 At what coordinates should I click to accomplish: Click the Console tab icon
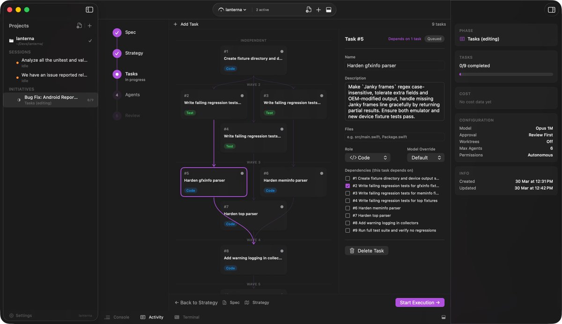[x=107, y=317]
